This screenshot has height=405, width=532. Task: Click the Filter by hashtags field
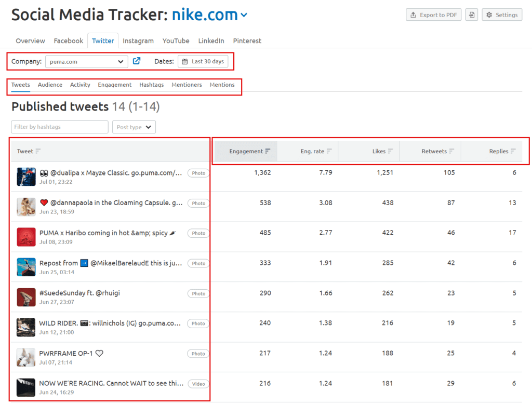(x=60, y=127)
